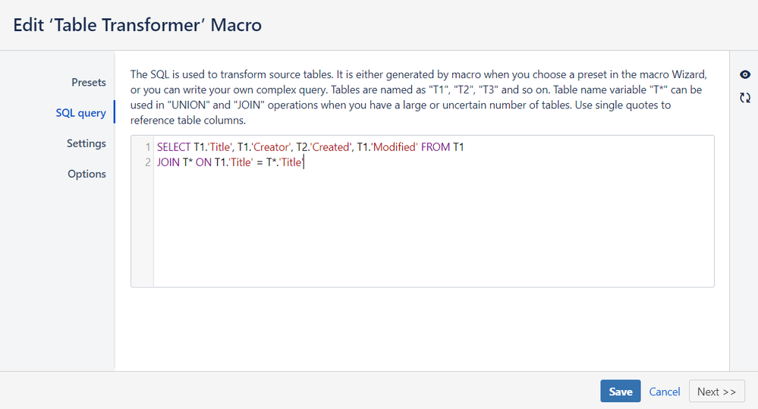Go to the Options section

coord(86,174)
